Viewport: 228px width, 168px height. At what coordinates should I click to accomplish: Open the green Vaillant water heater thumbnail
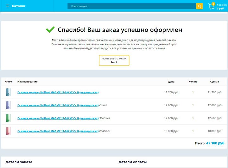8,118
